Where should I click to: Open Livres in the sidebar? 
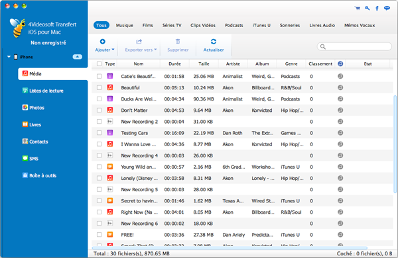tap(32, 124)
